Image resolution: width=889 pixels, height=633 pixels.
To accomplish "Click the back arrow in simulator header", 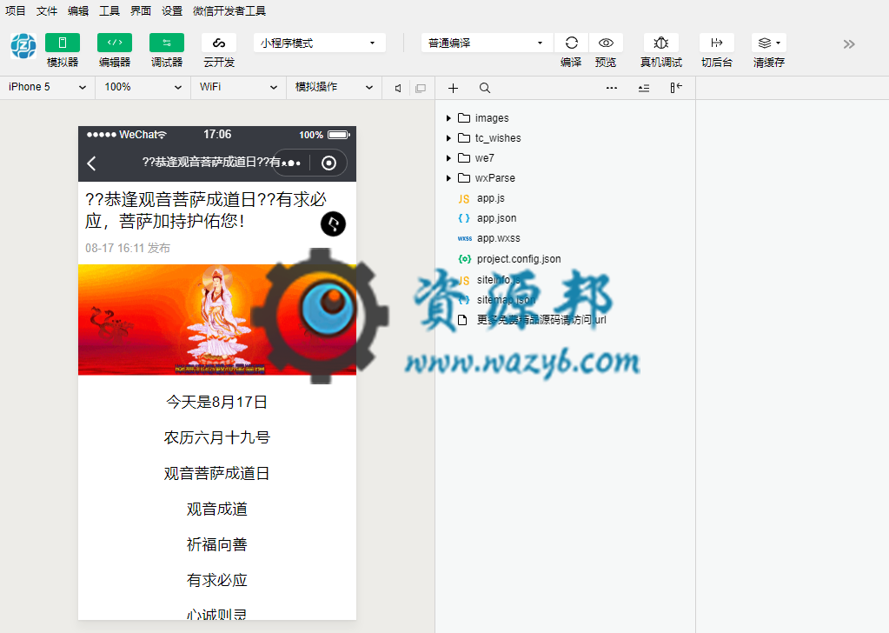I will pos(91,163).
